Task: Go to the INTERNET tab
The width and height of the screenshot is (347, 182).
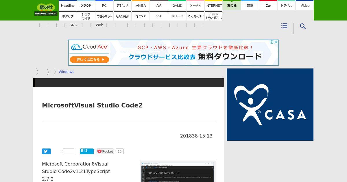Action: coord(213,5)
